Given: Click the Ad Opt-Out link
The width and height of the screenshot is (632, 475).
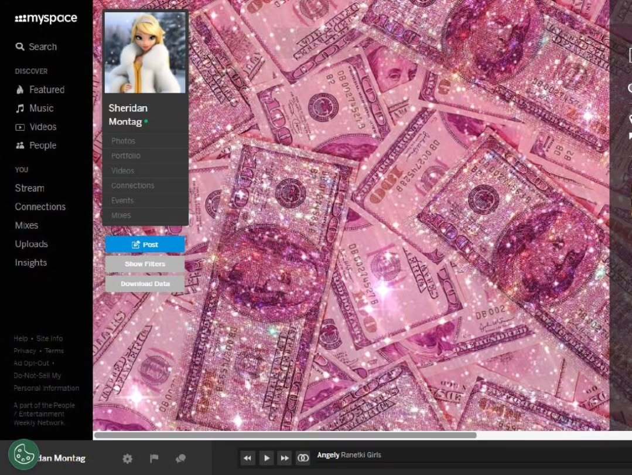Looking at the screenshot, I should (x=32, y=363).
